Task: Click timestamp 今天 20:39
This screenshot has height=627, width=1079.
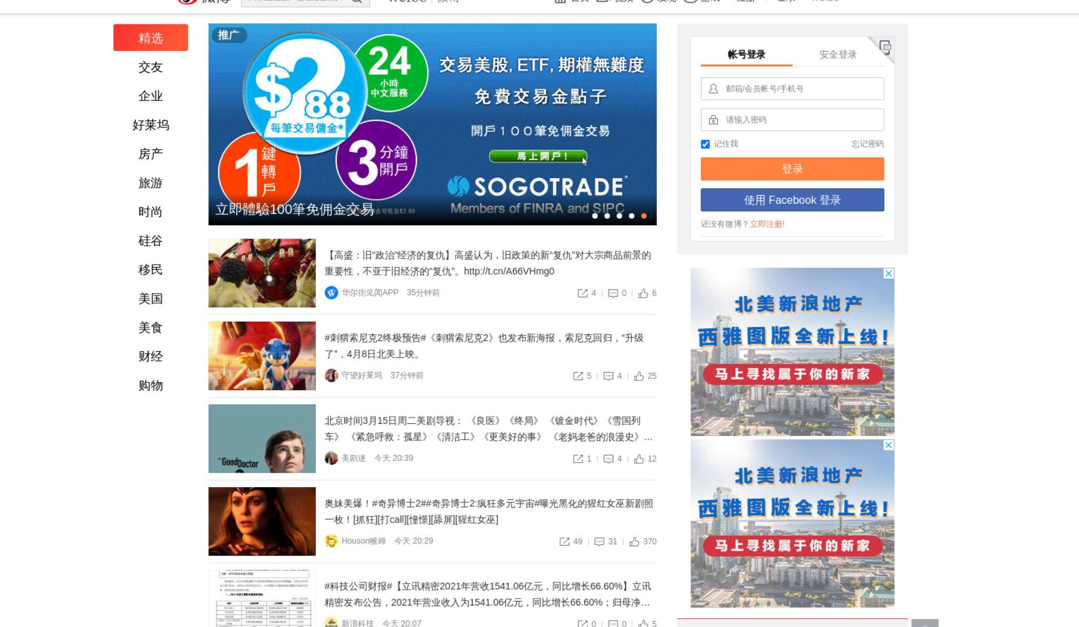Action: click(x=394, y=458)
